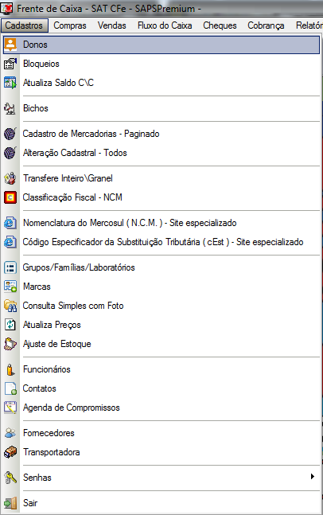Viewport: 323px width, 515px height.
Task: Click the orange Donos person icon
Action: click(10, 45)
